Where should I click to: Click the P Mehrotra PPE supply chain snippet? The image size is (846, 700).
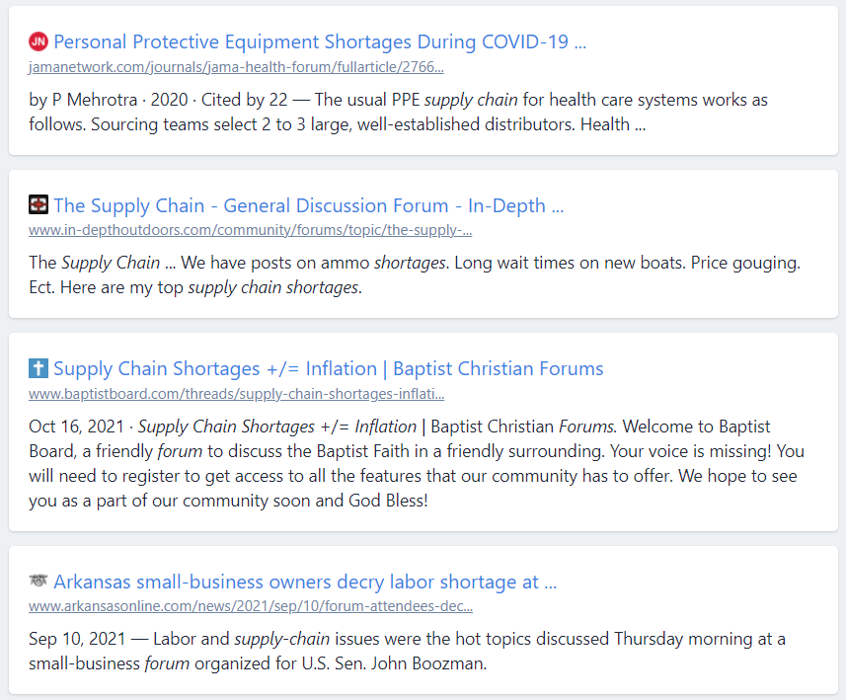[398, 113]
